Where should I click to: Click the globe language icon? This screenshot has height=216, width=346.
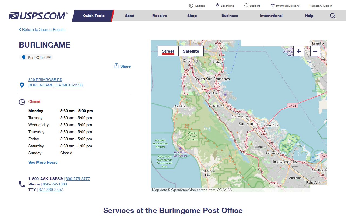(191, 5)
